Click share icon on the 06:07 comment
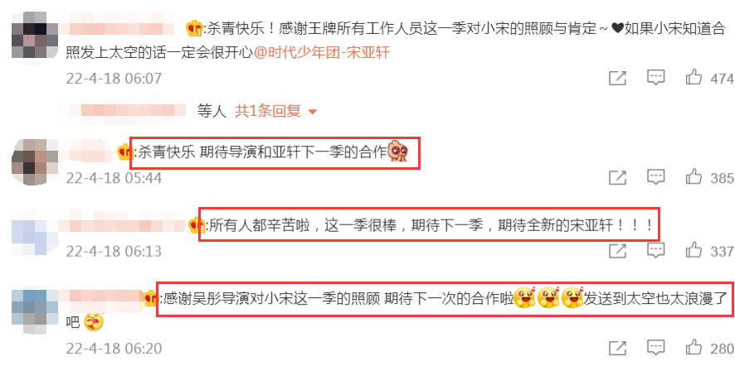The height and width of the screenshot is (366, 735). click(617, 78)
